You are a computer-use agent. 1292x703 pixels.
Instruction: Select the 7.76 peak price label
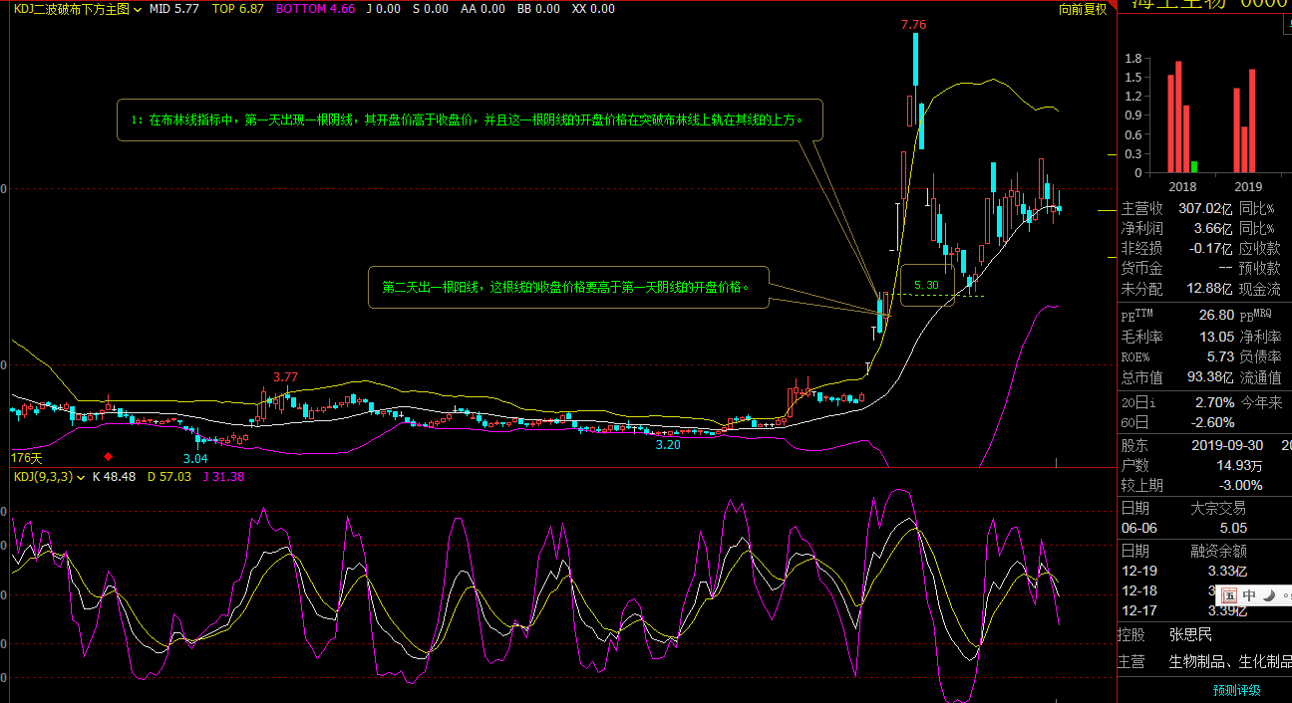(913, 25)
